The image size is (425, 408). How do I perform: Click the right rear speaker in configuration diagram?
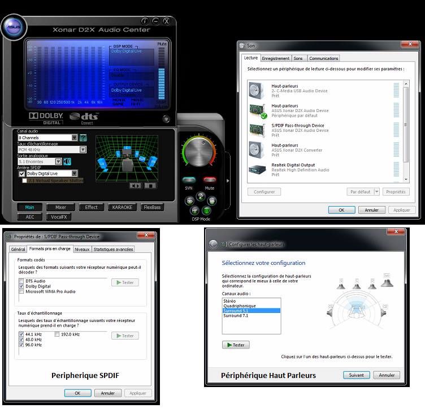coord(384,311)
